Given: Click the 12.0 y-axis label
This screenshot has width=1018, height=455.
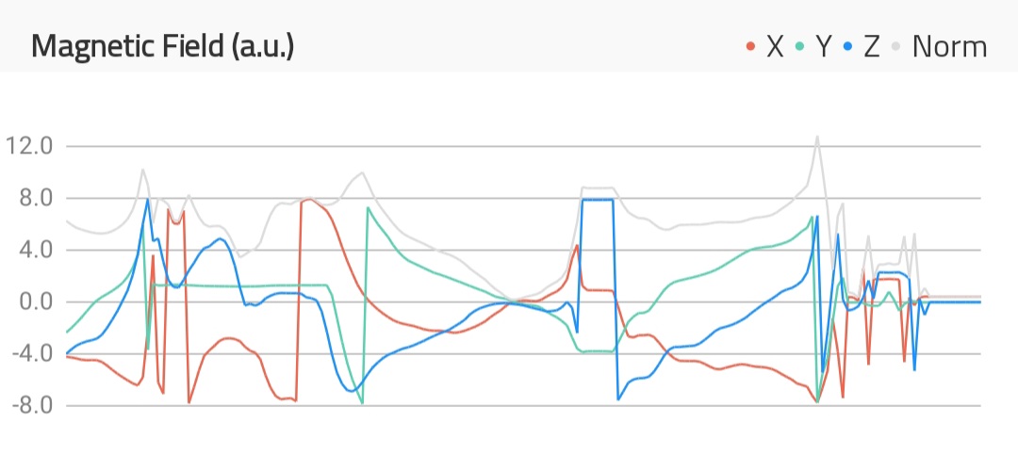Looking at the screenshot, I should [x=28, y=147].
